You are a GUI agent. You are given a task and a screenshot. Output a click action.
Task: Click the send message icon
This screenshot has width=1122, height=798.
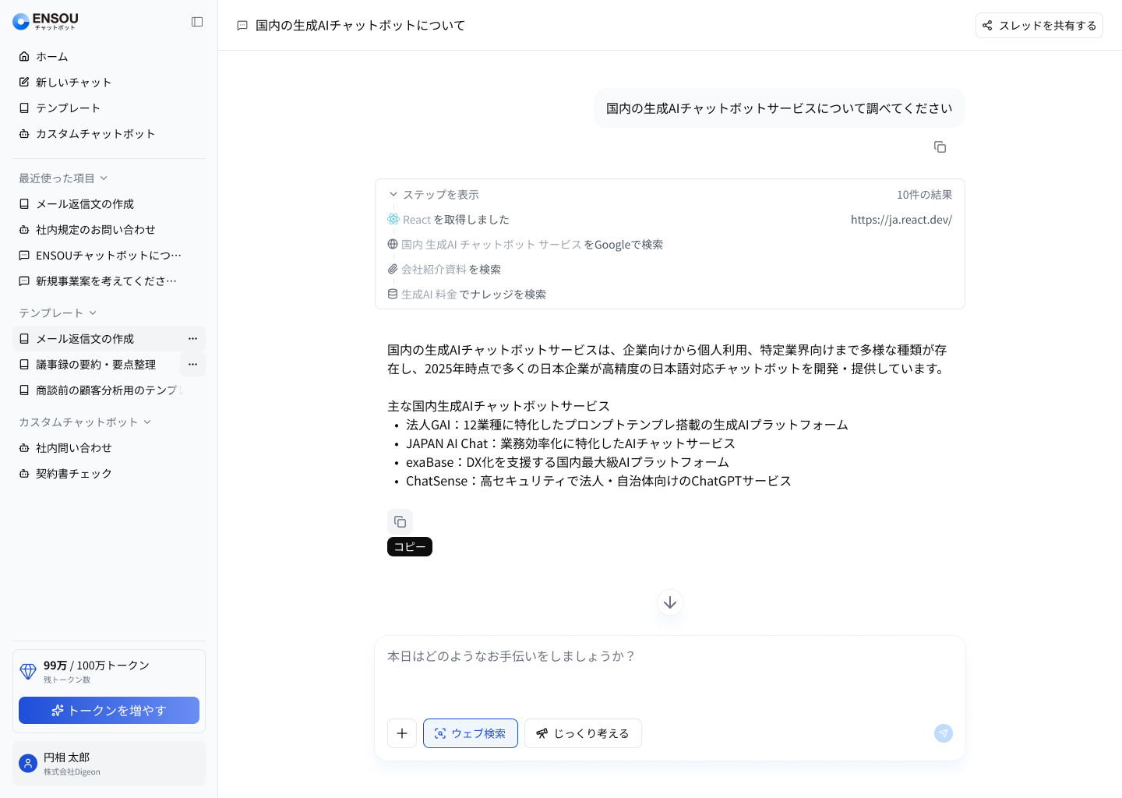[943, 733]
